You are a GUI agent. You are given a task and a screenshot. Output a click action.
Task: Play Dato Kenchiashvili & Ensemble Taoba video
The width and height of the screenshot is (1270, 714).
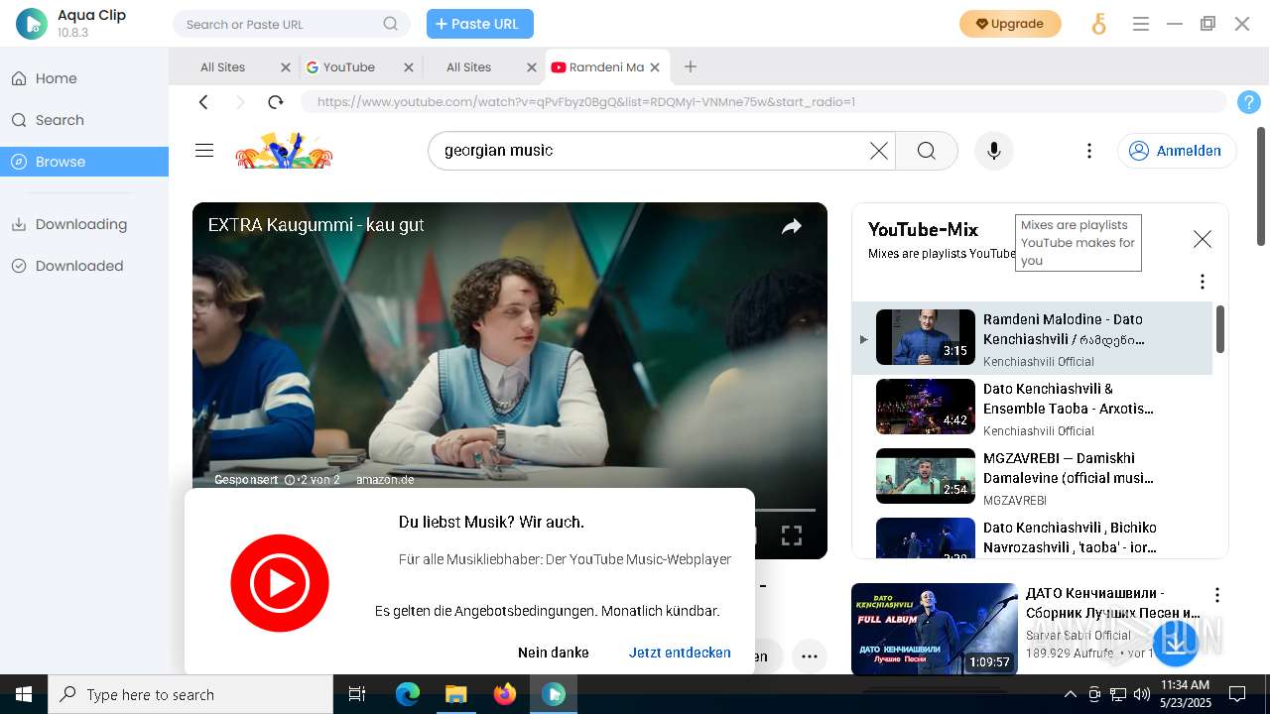(1032, 408)
